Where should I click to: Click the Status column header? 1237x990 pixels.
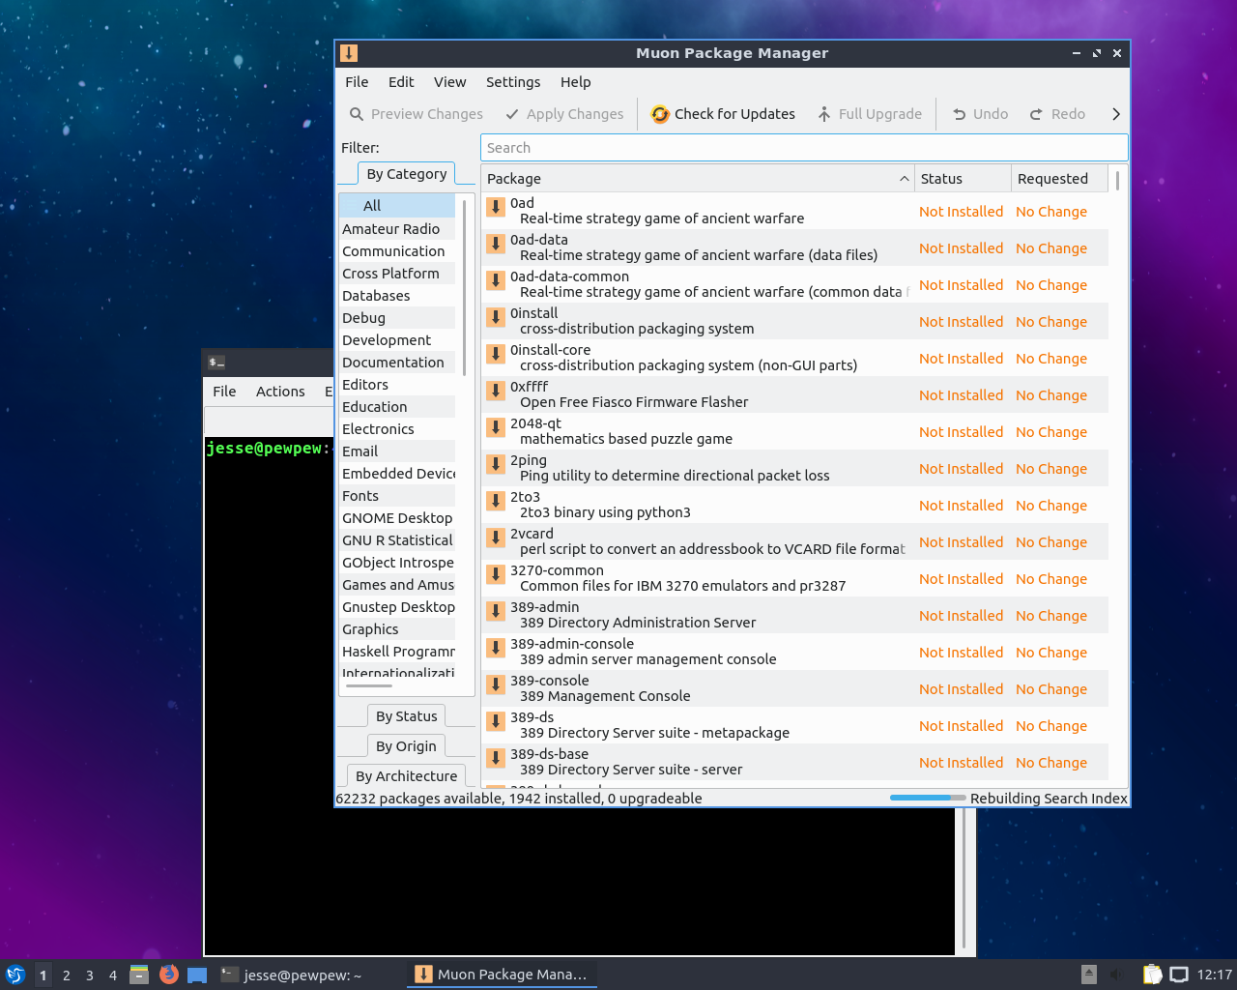pos(963,179)
